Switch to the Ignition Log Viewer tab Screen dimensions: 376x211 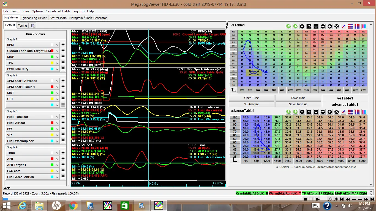(x=34, y=18)
